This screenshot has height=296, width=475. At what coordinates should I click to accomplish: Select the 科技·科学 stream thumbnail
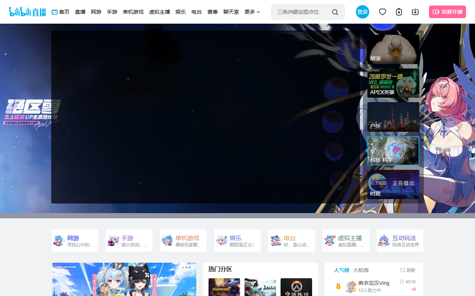[x=393, y=151]
